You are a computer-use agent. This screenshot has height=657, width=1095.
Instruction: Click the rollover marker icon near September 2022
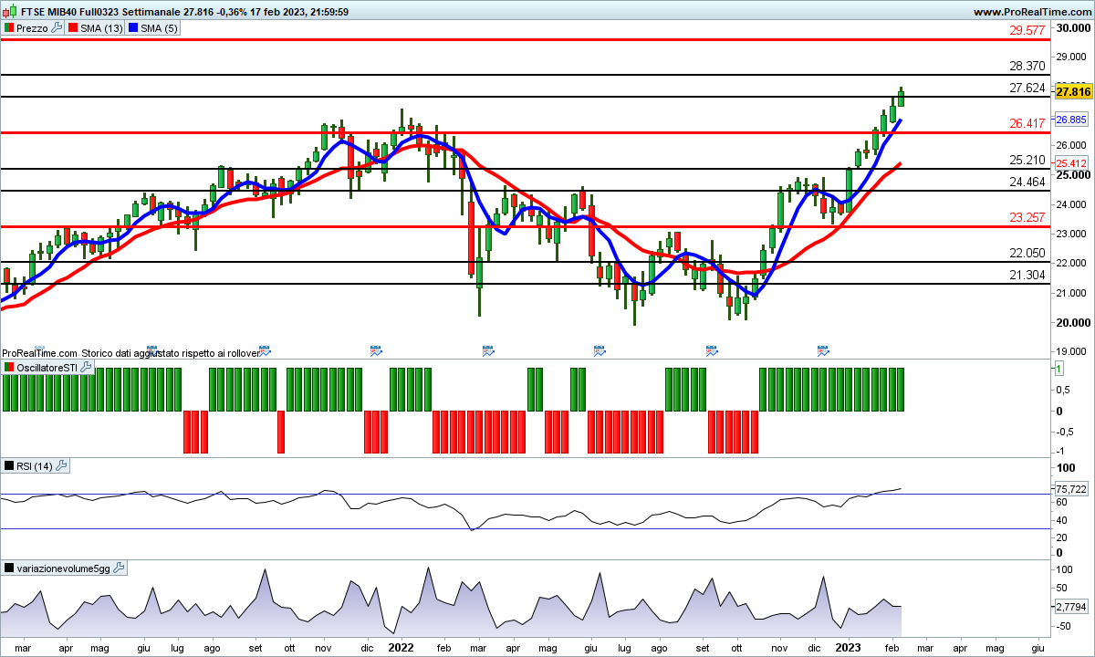(x=713, y=349)
